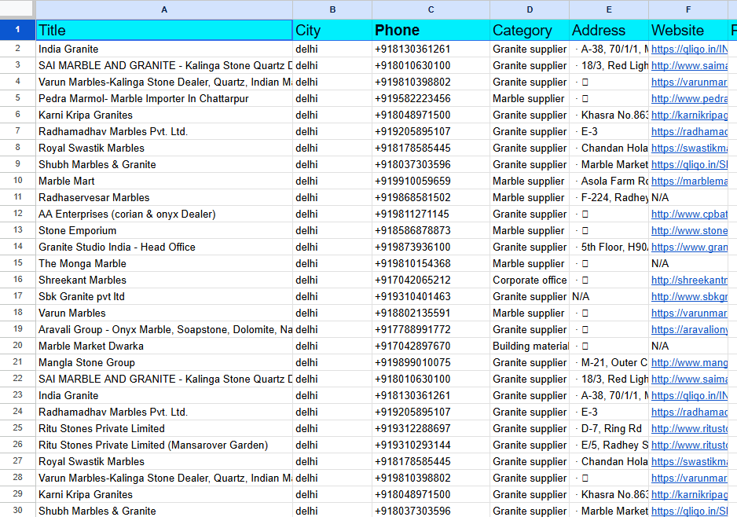Select 5th Floor, H90 address cell
The image size is (737, 517).
coord(609,247)
